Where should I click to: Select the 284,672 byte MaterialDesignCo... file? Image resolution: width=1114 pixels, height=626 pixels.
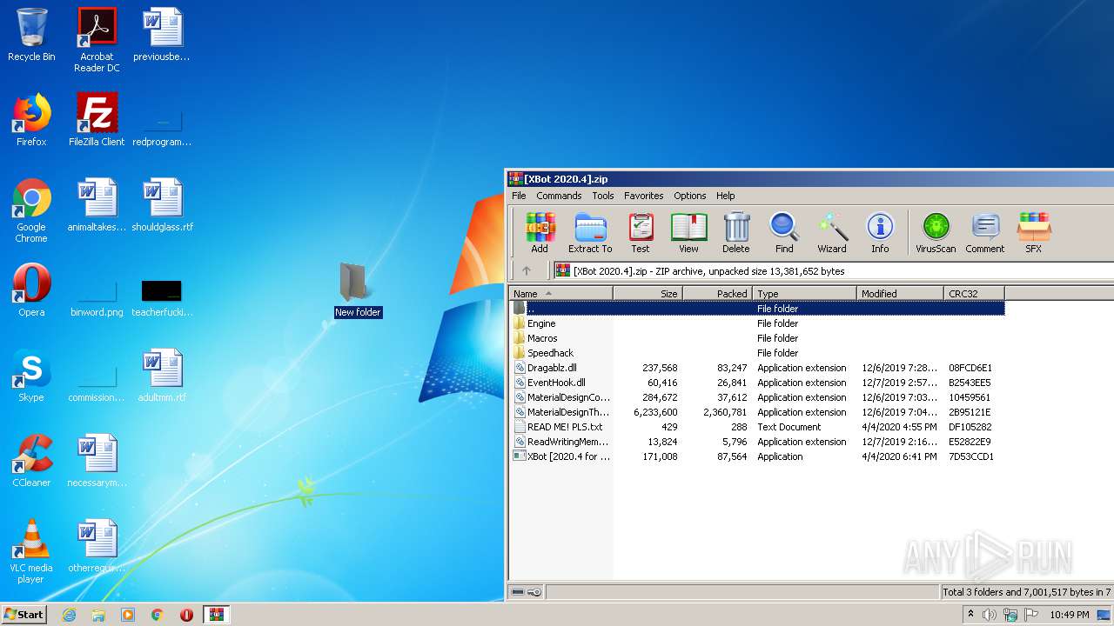pyautogui.click(x=757, y=397)
